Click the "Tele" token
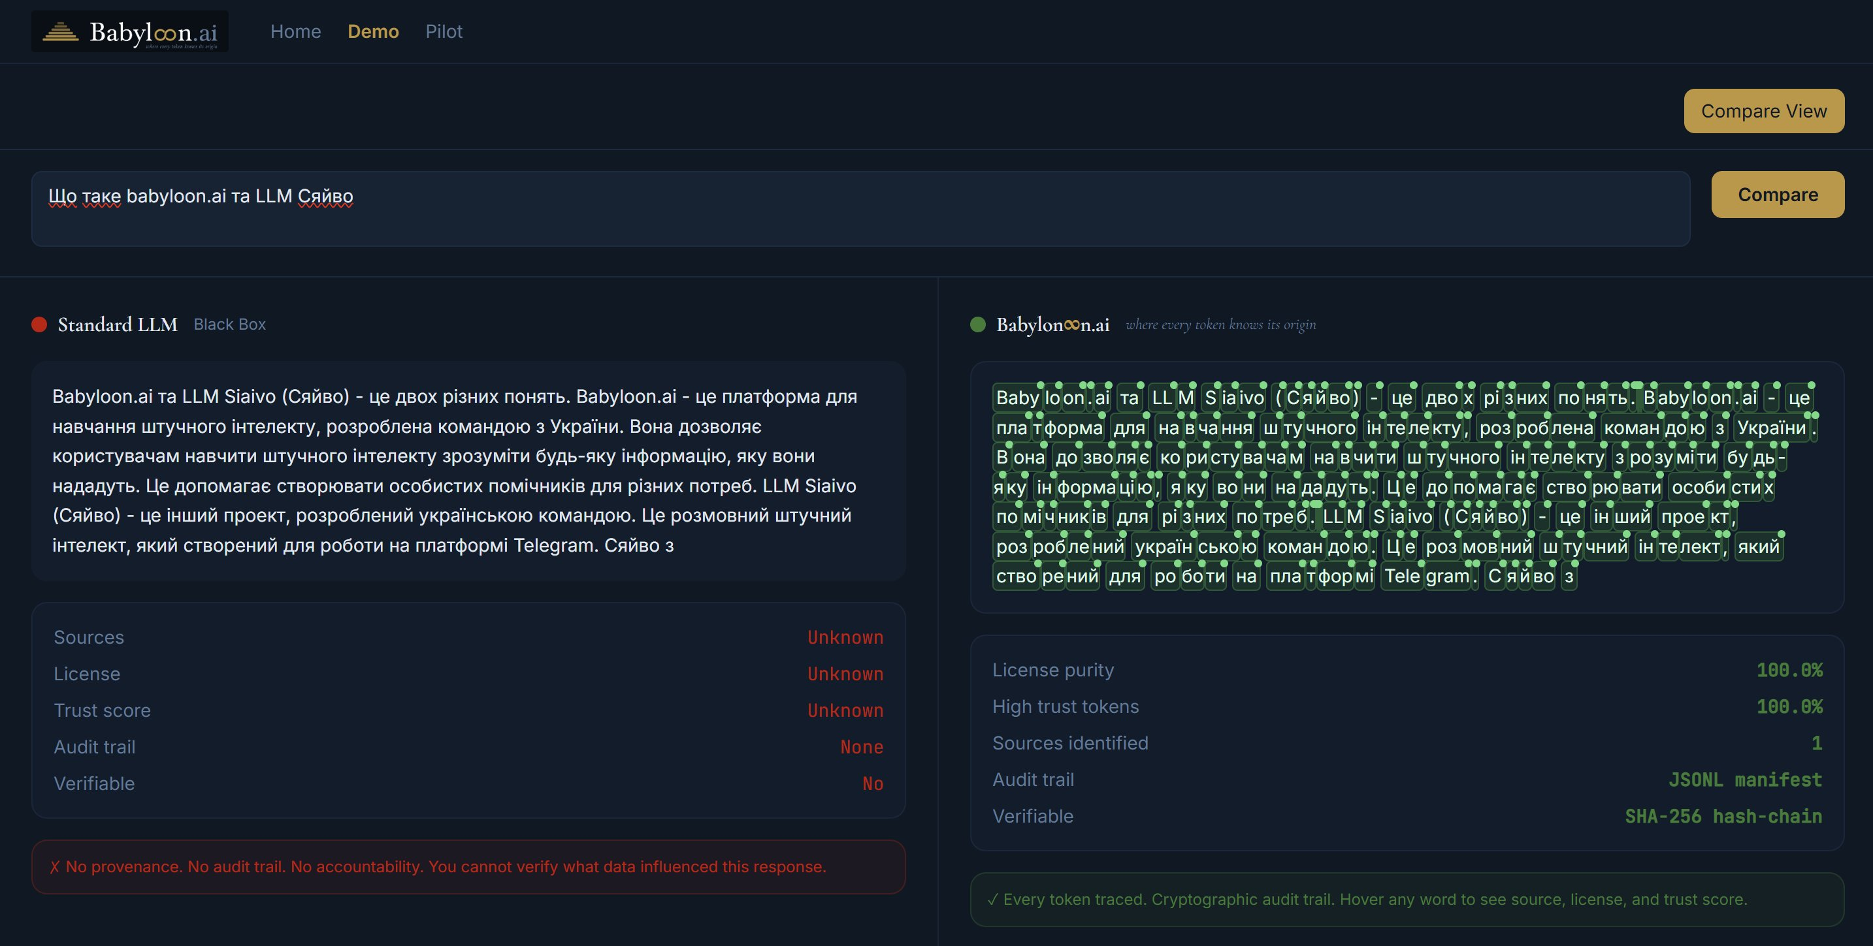 pyautogui.click(x=1403, y=577)
